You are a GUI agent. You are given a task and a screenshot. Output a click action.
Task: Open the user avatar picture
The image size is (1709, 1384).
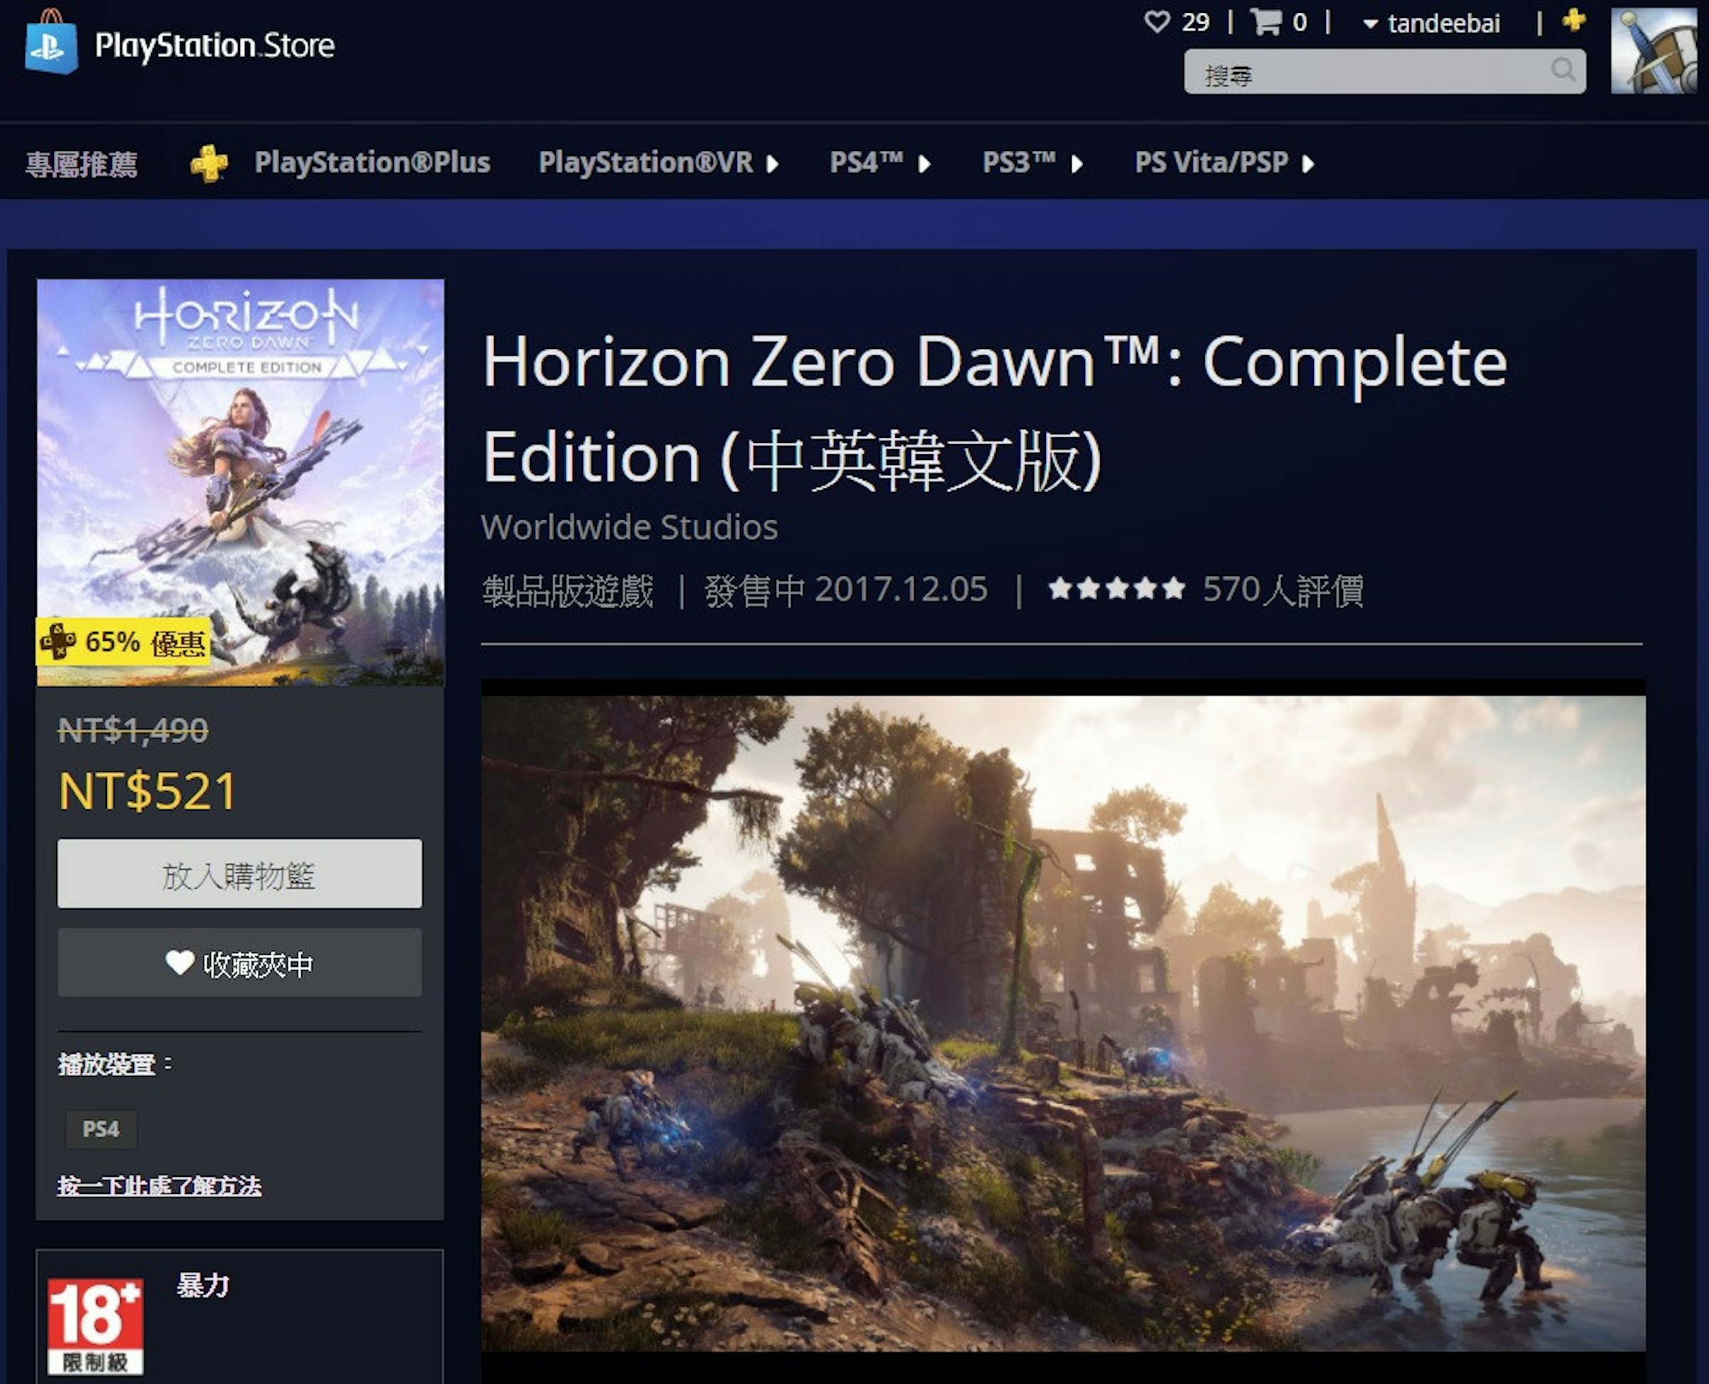coord(1653,51)
